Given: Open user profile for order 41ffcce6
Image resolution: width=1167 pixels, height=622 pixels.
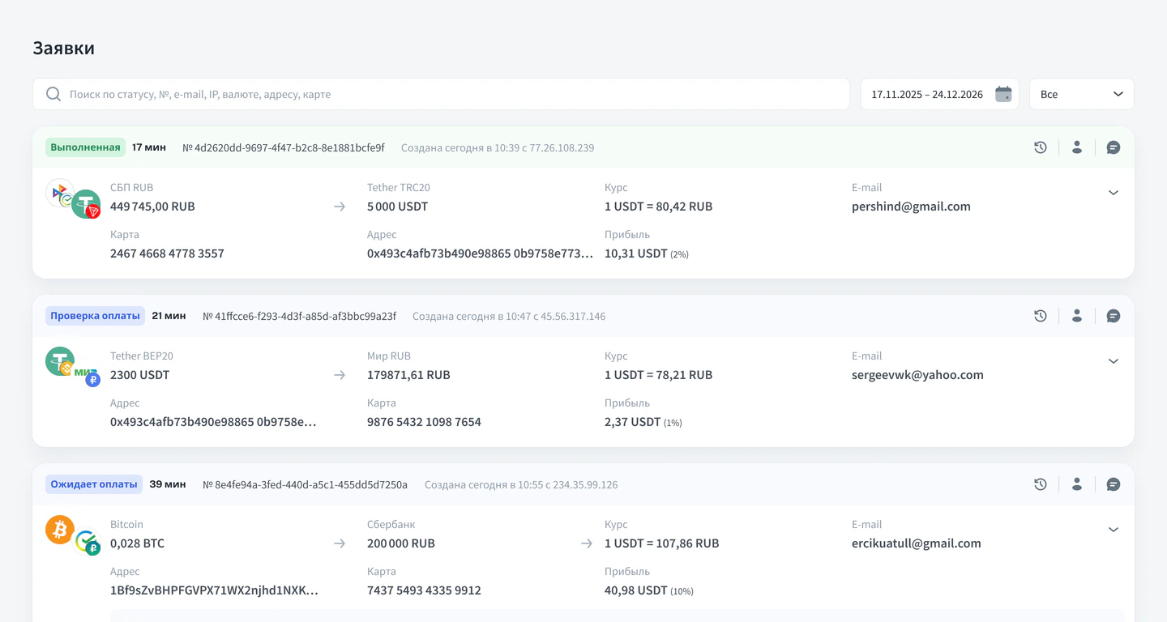Looking at the screenshot, I should [1077, 316].
